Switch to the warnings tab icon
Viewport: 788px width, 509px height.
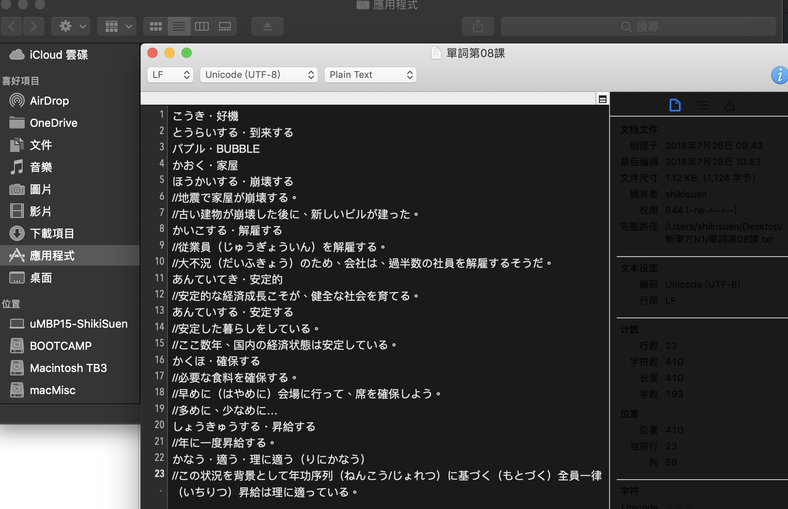click(730, 105)
